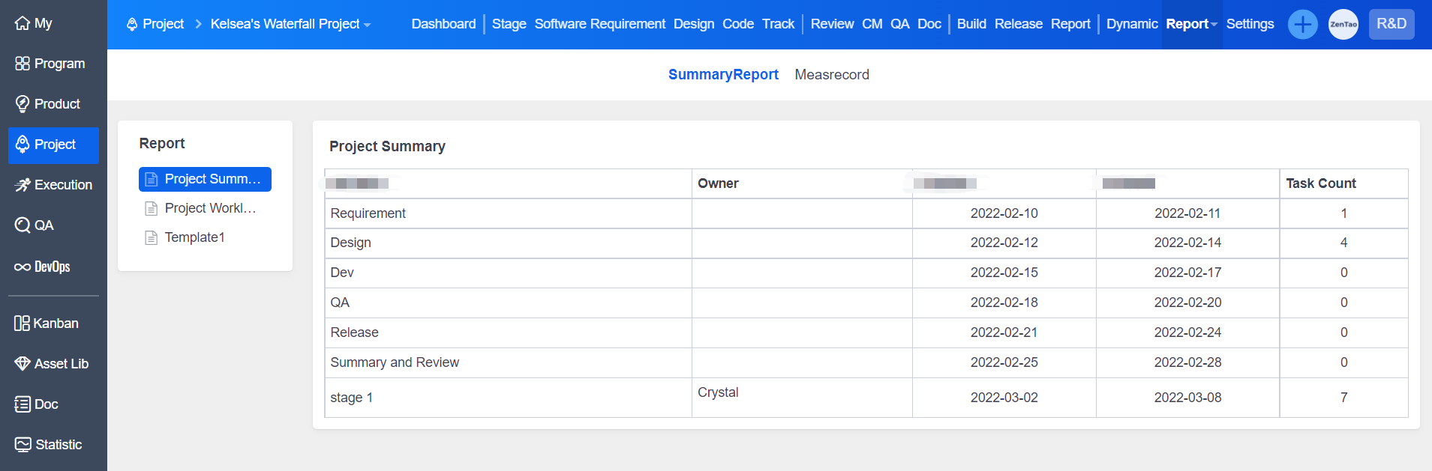Open the Program sidebar section
The image size is (1432, 471).
(x=50, y=64)
